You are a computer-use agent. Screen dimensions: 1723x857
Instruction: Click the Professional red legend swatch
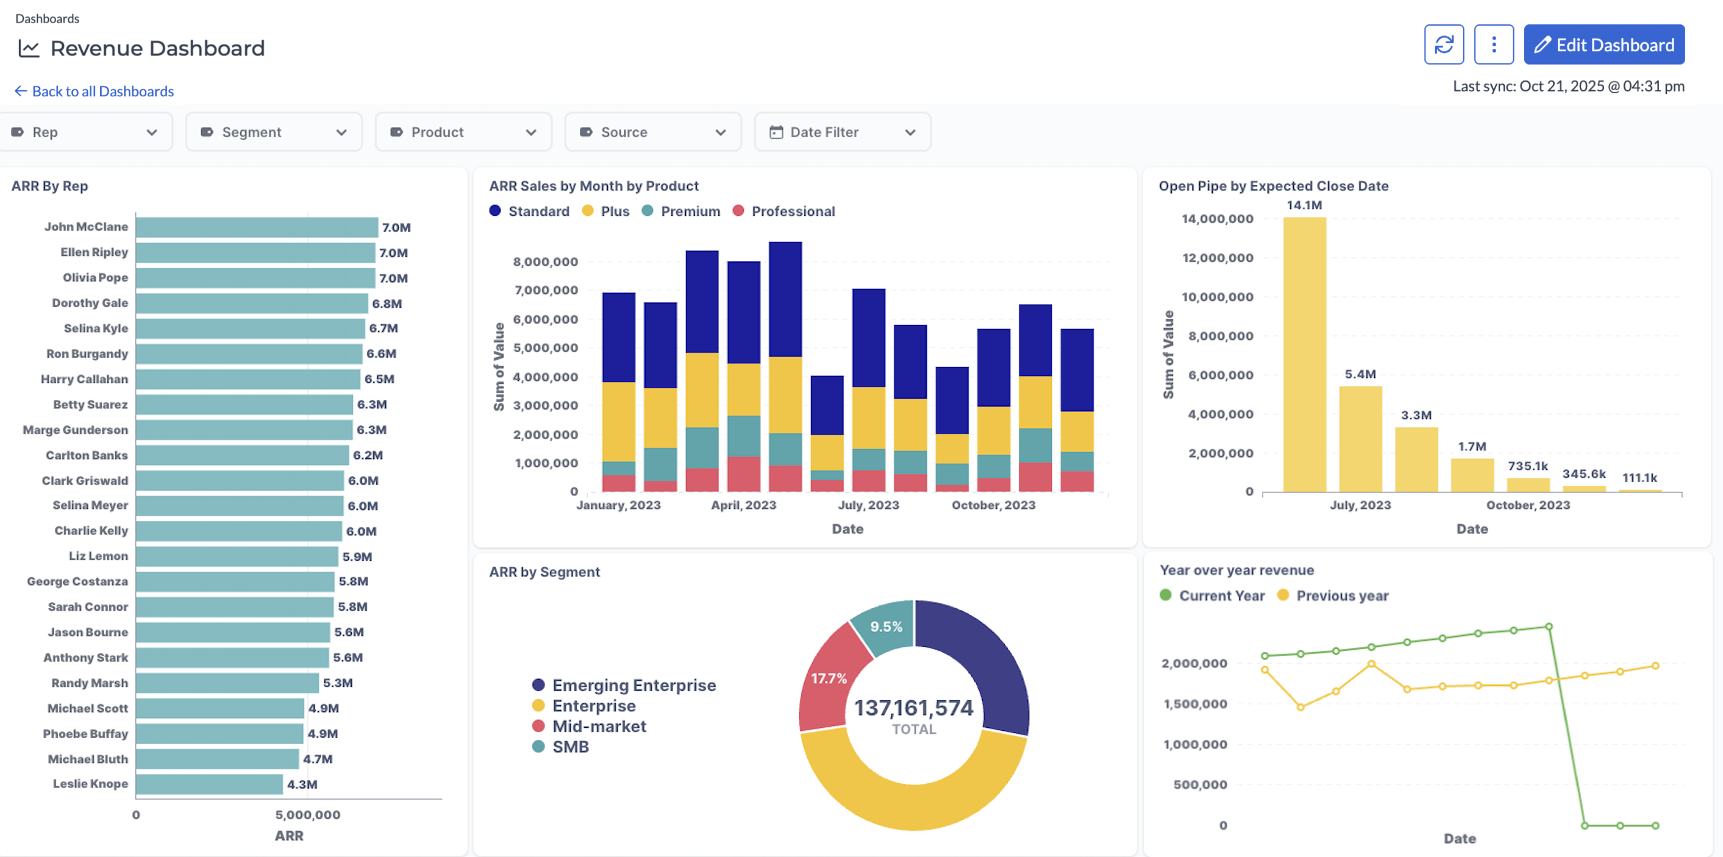(x=738, y=210)
